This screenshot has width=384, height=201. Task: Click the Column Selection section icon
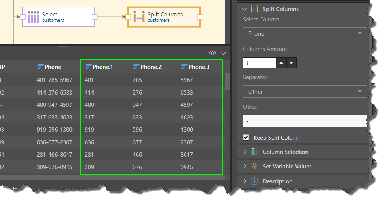(254, 152)
